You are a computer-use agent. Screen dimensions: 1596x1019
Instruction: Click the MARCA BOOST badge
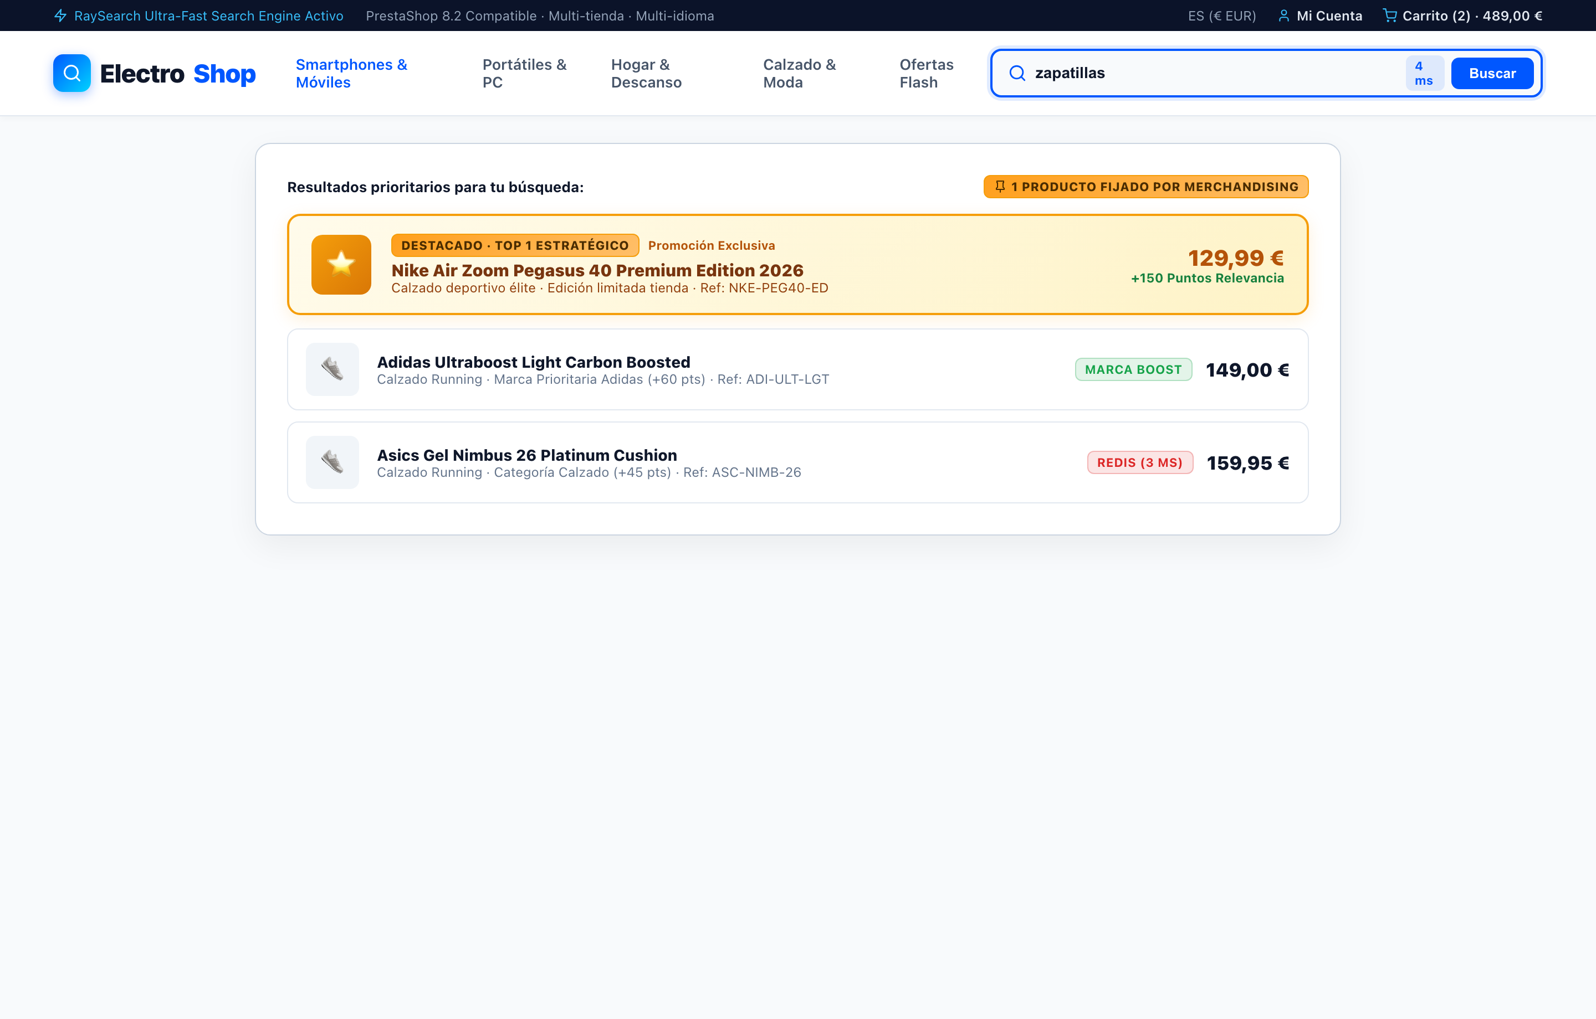1133,369
